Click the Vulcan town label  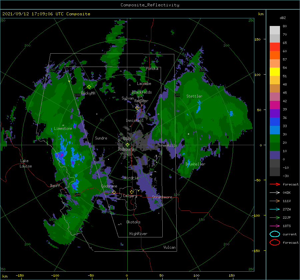pyautogui.click(x=169, y=247)
